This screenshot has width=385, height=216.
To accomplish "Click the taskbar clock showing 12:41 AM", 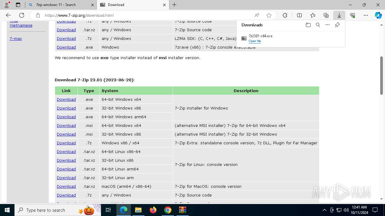I will pyautogui.click(x=359, y=210).
